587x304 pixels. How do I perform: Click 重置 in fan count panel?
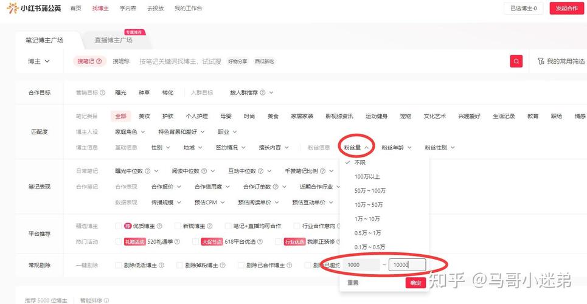(x=353, y=283)
